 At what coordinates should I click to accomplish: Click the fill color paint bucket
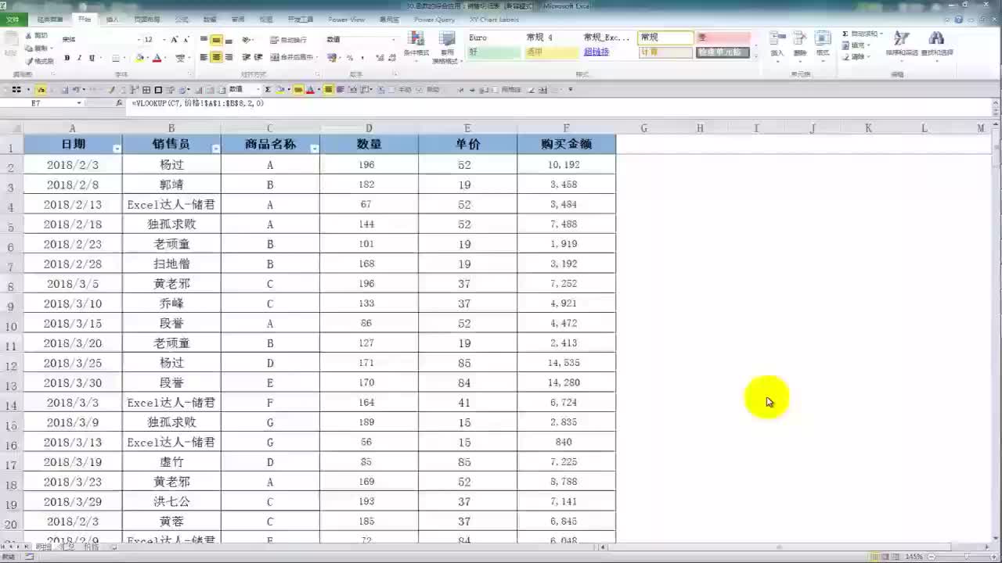pos(139,58)
